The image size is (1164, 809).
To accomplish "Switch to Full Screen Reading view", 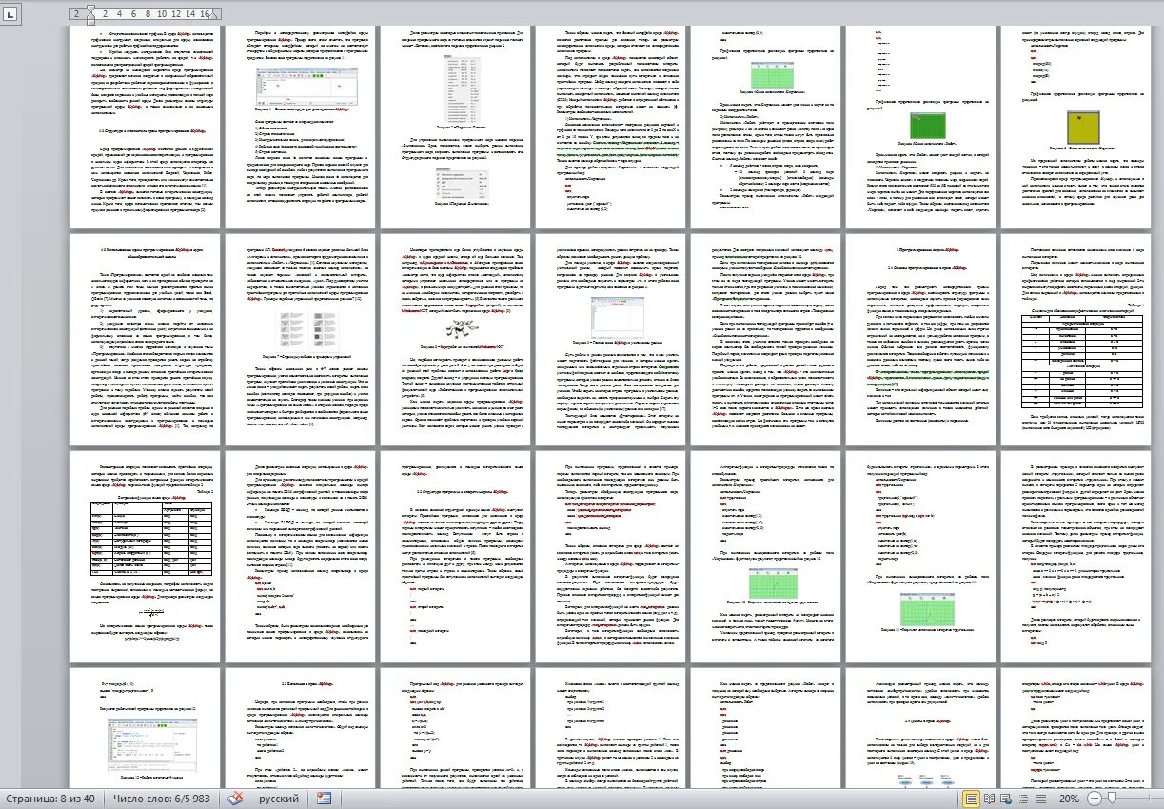I will tap(990, 799).
